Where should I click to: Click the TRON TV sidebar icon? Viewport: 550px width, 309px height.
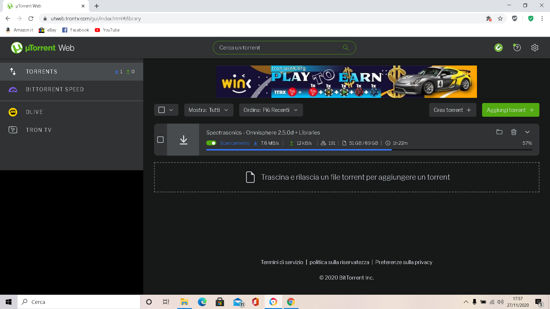(13, 130)
